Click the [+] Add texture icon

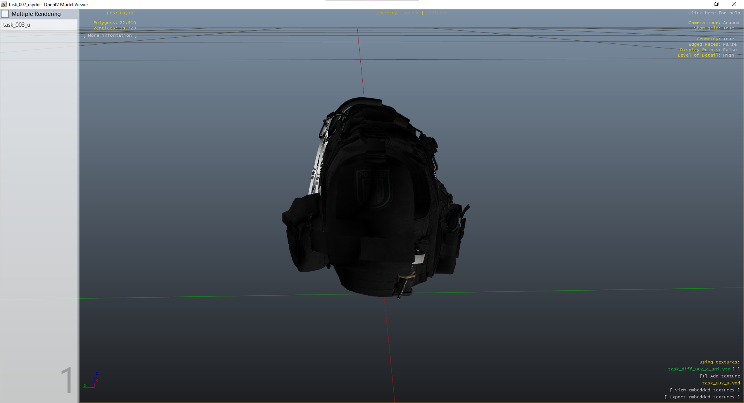click(x=703, y=376)
